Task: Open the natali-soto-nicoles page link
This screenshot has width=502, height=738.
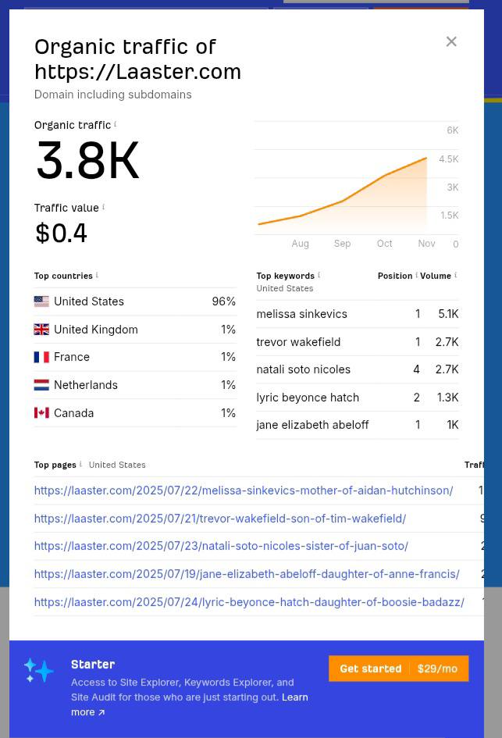Action: [221, 546]
